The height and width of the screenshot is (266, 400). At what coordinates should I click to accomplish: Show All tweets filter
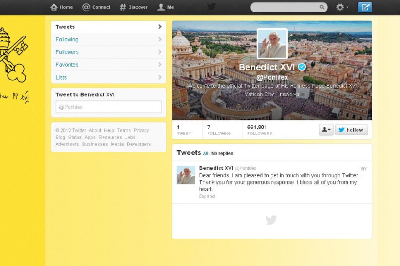205,153
